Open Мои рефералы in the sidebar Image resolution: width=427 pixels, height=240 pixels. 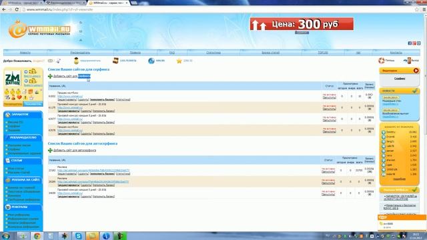(x=19, y=215)
